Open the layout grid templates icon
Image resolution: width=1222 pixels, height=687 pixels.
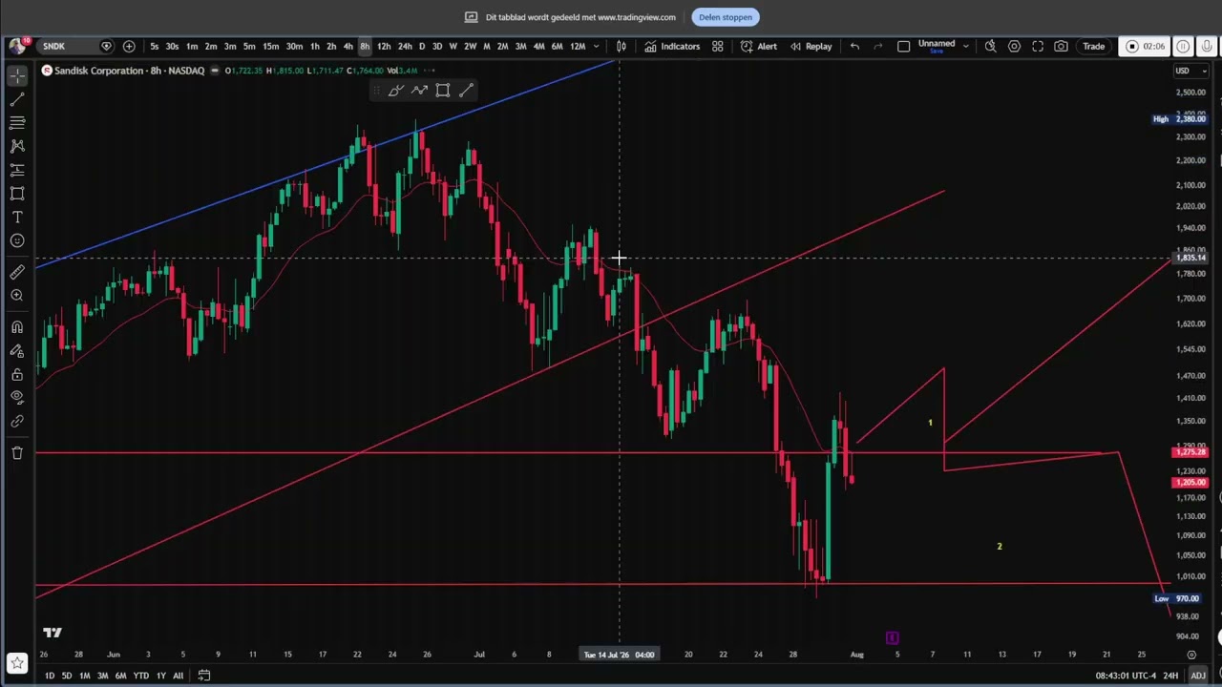(x=717, y=46)
